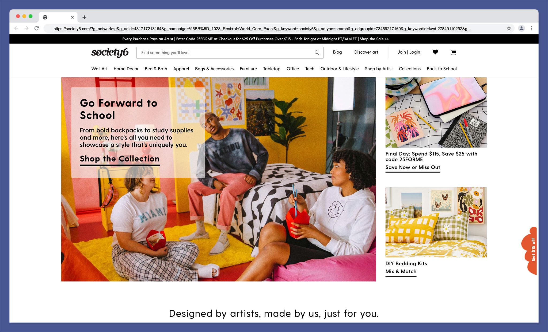The width and height of the screenshot is (548, 332).
Task: Open the Shop by Artist menu
Action: (379, 69)
